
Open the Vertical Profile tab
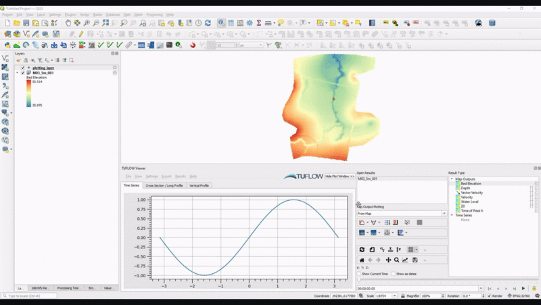coord(199,185)
